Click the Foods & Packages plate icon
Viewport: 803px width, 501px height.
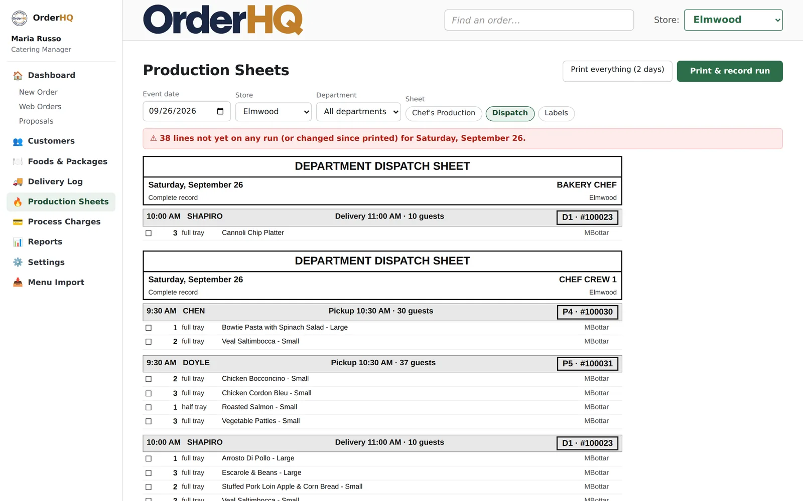(x=18, y=162)
